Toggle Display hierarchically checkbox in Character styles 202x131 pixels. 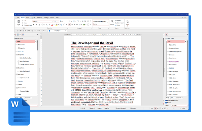pos(166,100)
